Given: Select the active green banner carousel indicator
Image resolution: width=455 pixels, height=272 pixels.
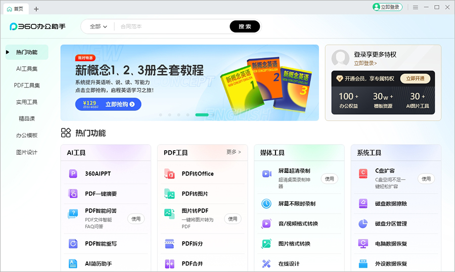Looking at the screenshot, I should point(202,115).
